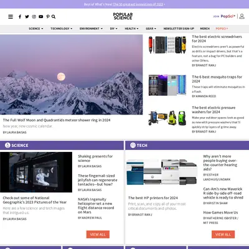Click Join PopSci+ link
The width and height of the screenshot is (249, 249).
[x=224, y=16]
